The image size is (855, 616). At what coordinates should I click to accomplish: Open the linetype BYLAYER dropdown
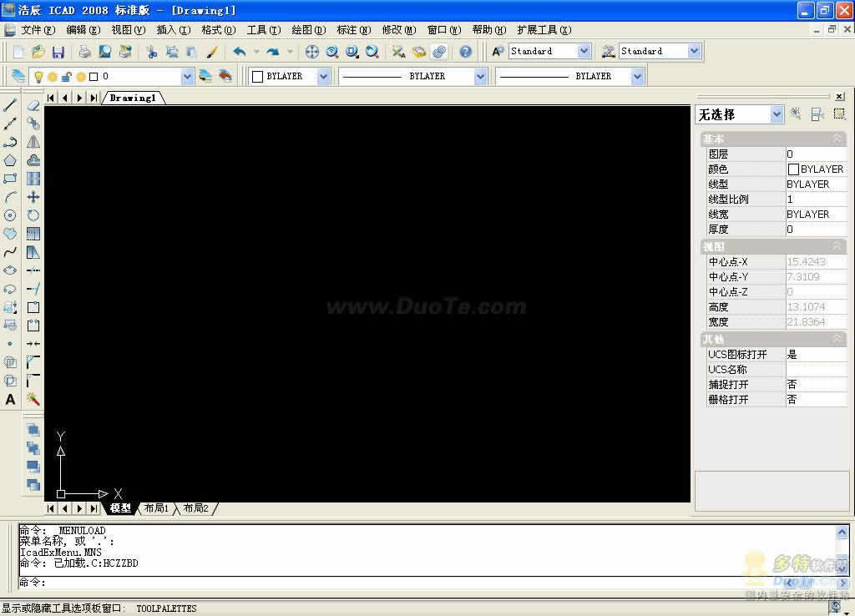[x=480, y=76]
